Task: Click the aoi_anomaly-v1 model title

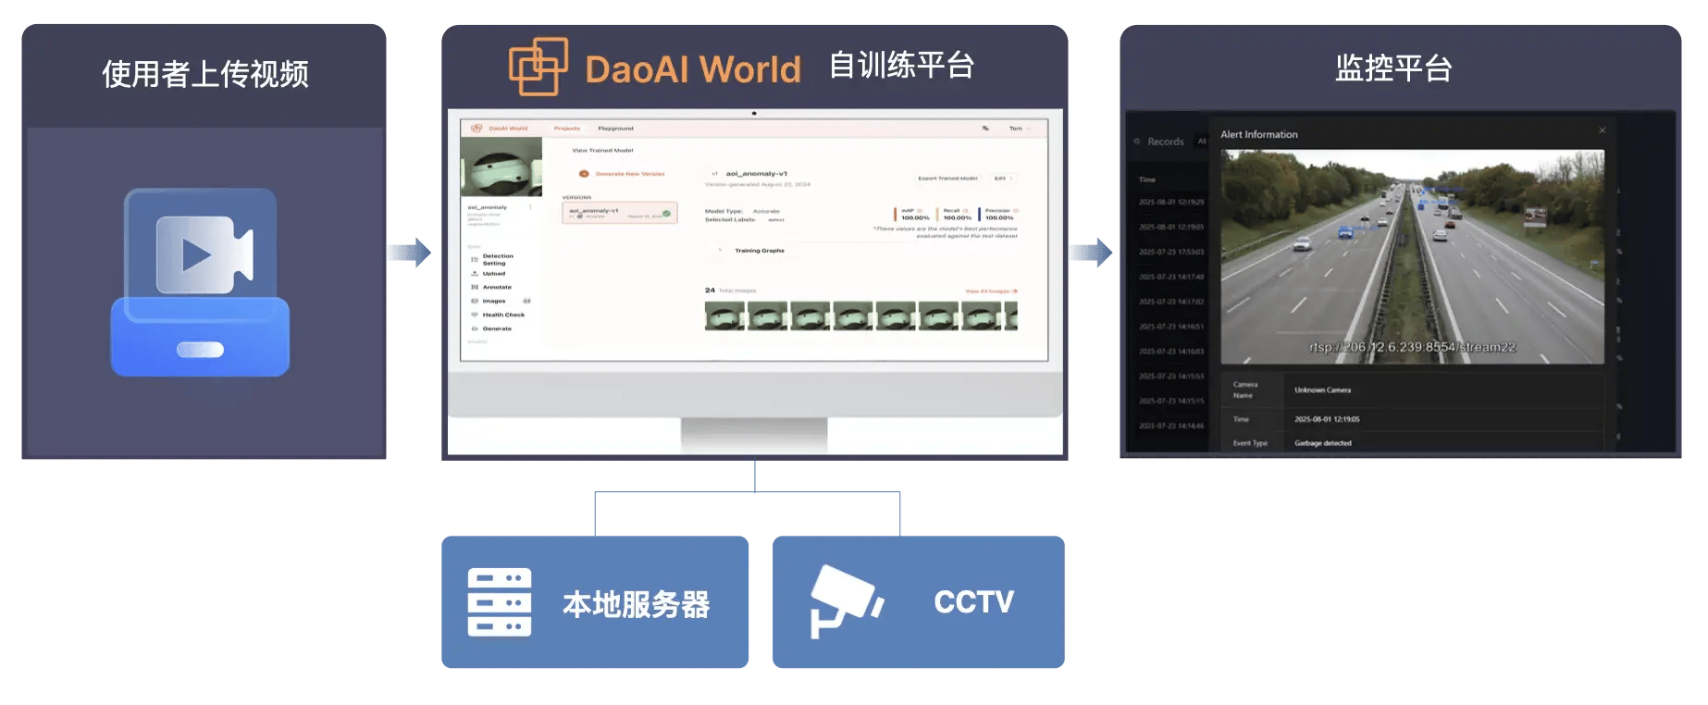Action: [756, 174]
